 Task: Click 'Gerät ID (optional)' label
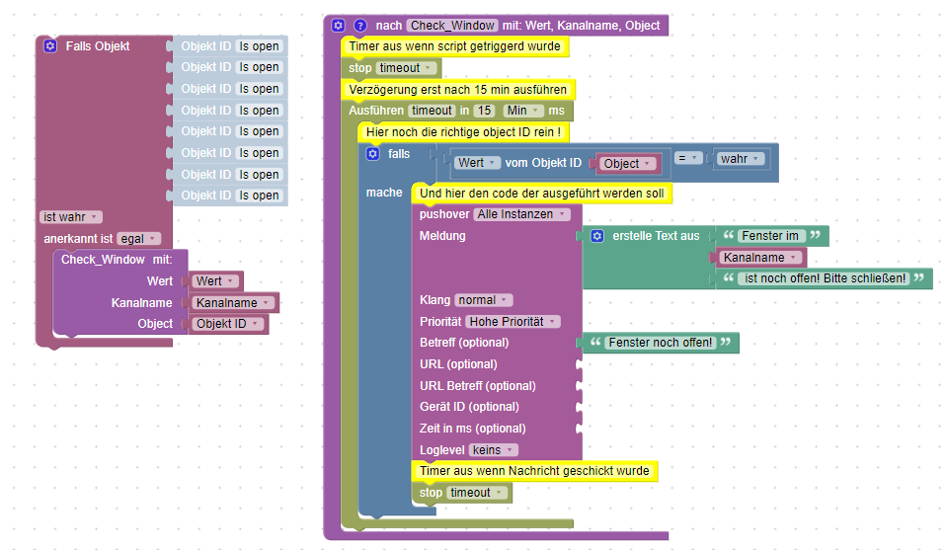(x=469, y=407)
